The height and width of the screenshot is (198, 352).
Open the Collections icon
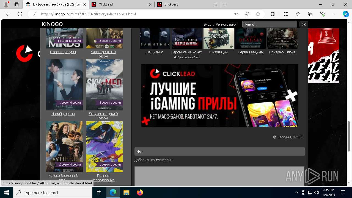(x=310, y=14)
